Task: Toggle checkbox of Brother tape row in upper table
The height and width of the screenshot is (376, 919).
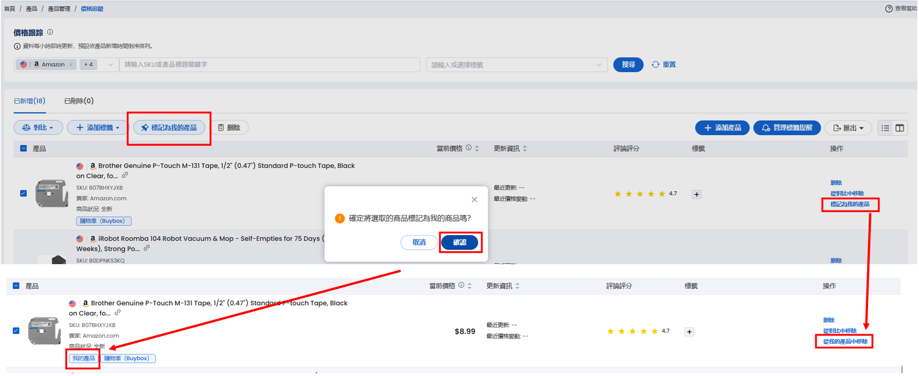Action: point(24,193)
